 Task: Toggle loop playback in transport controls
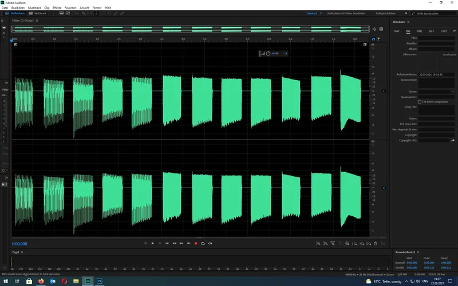click(x=203, y=243)
